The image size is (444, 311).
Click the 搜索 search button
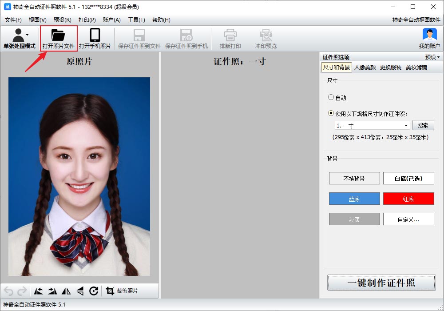[423, 125]
